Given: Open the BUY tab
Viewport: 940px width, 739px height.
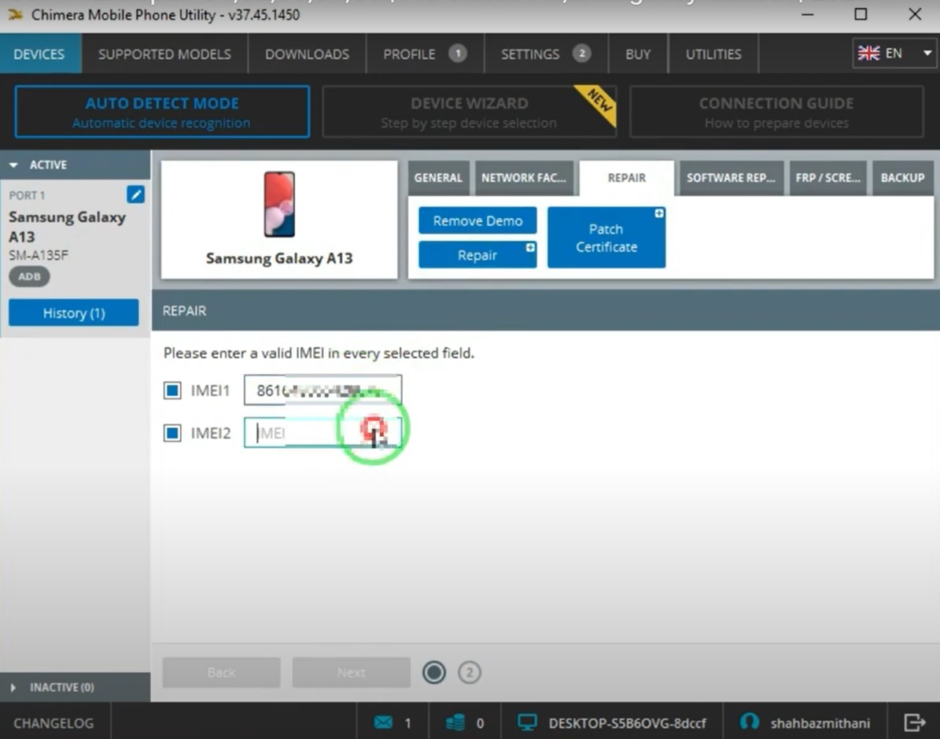Looking at the screenshot, I should point(638,54).
